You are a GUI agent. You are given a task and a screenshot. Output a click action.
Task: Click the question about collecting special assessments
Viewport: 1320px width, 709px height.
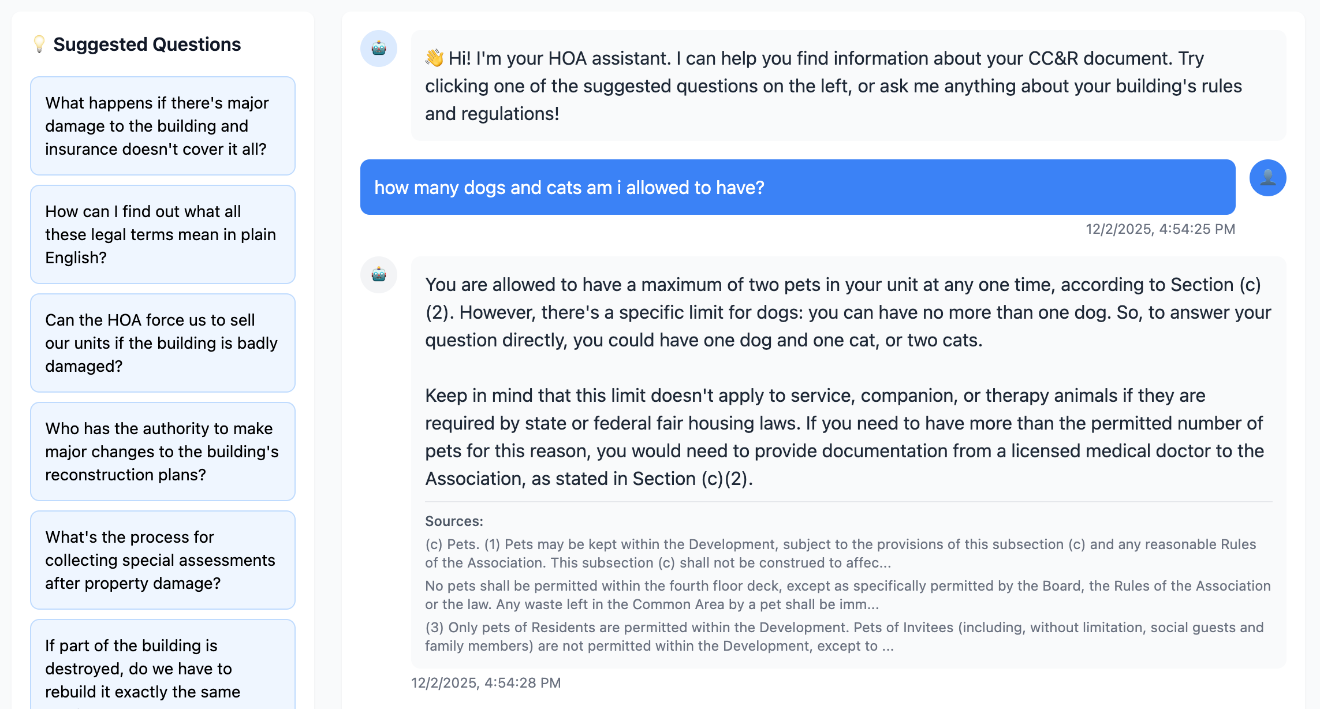[162, 560]
